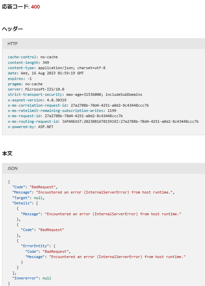This screenshot has width=205, height=286.
Task: Click the x-powered-by ASP.NET line
Action: pyautogui.click(x=30, y=127)
